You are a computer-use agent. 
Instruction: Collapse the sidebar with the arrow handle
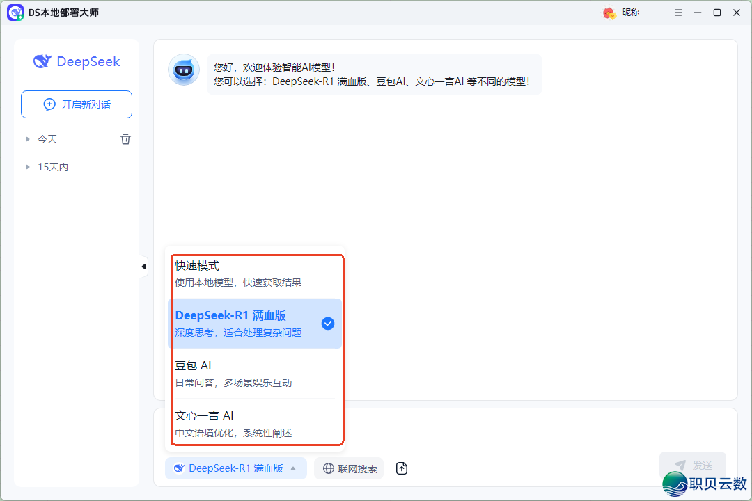[x=143, y=266]
